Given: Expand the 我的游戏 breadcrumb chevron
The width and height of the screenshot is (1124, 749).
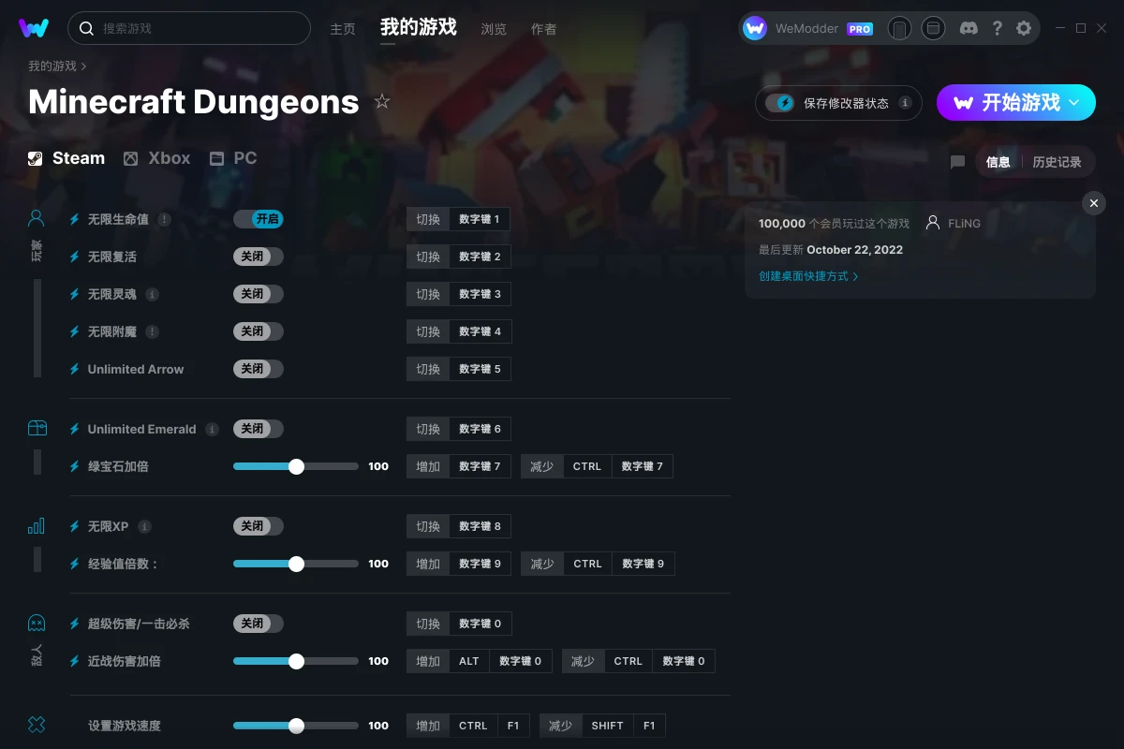Looking at the screenshot, I should click(83, 66).
